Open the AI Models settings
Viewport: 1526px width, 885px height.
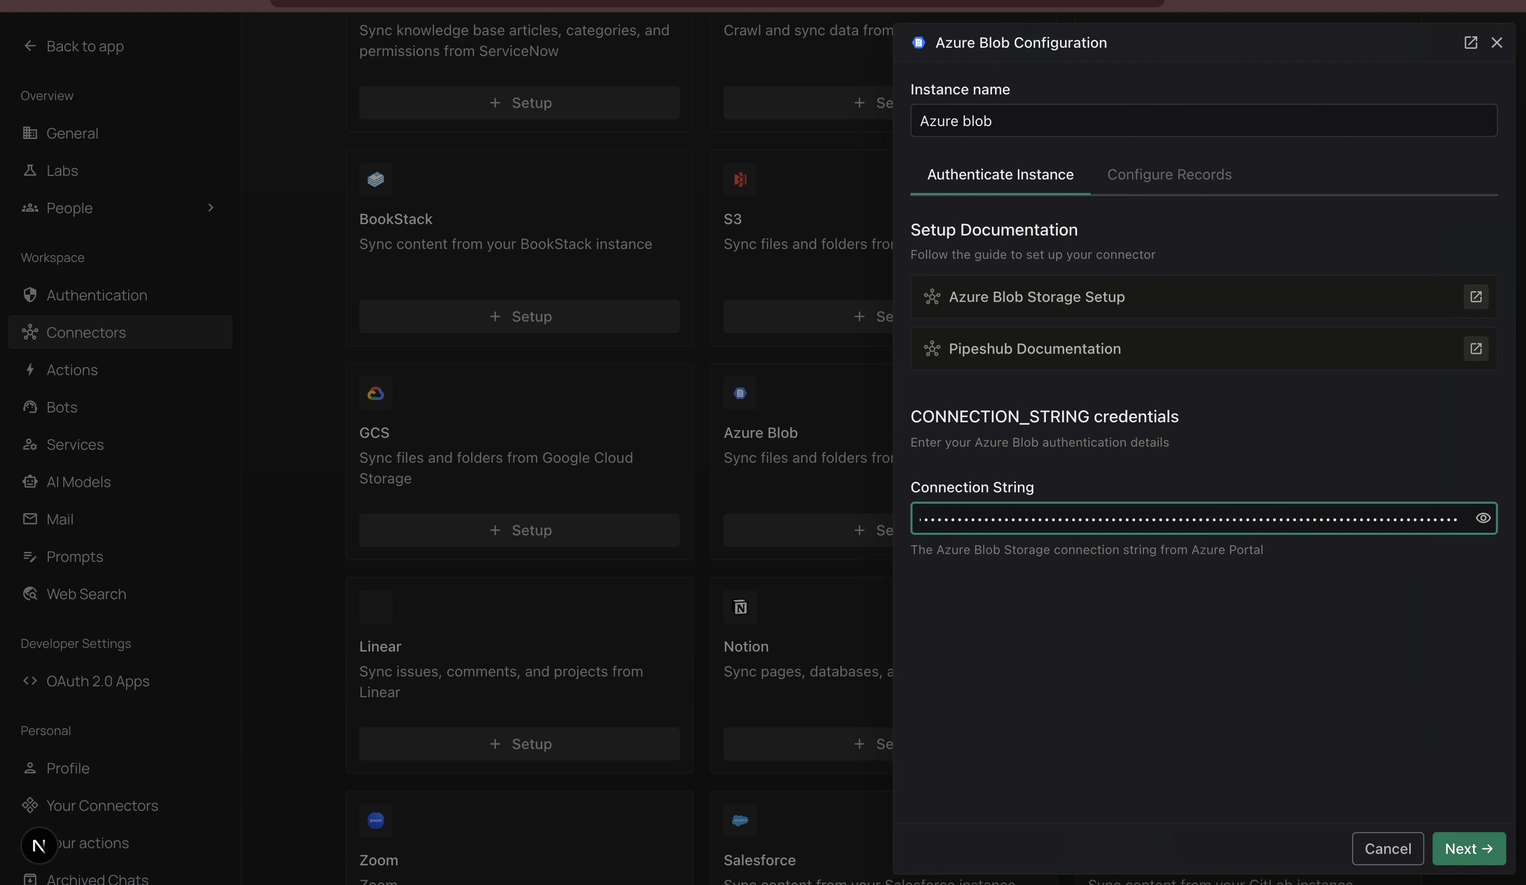coord(120,482)
